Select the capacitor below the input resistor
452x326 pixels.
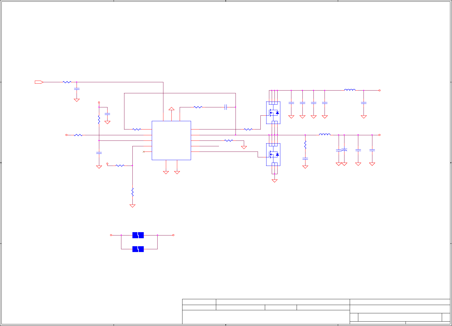tap(77, 89)
